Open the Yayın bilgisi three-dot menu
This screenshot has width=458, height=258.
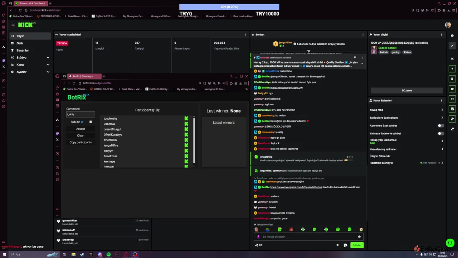[441, 35]
